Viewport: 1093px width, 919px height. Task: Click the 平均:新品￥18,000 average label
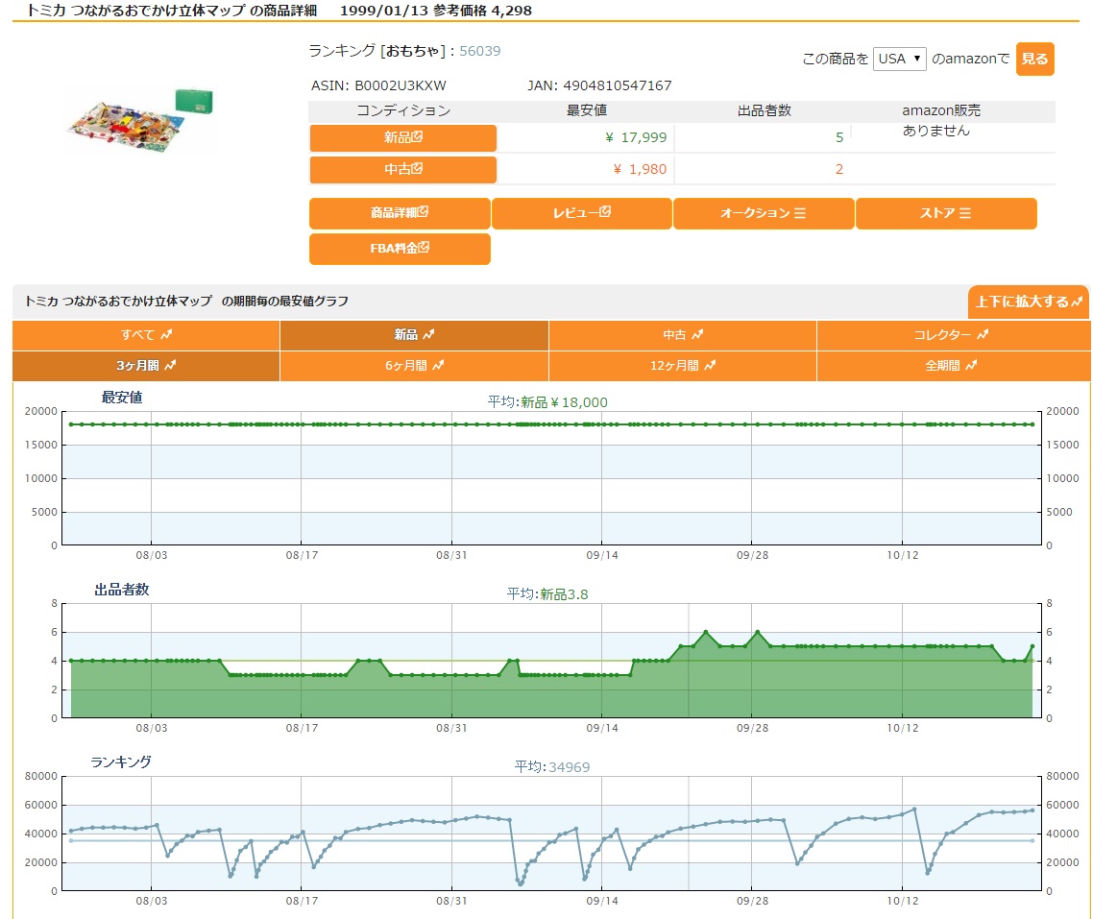tap(547, 402)
